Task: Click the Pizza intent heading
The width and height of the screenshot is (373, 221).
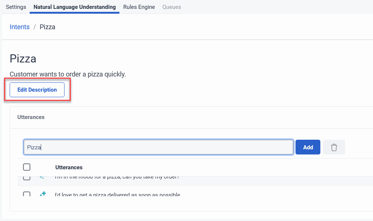Action: click(23, 59)
